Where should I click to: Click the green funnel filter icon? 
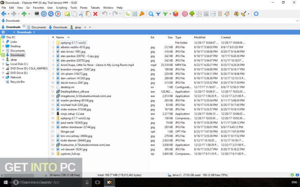coord(165,14)
